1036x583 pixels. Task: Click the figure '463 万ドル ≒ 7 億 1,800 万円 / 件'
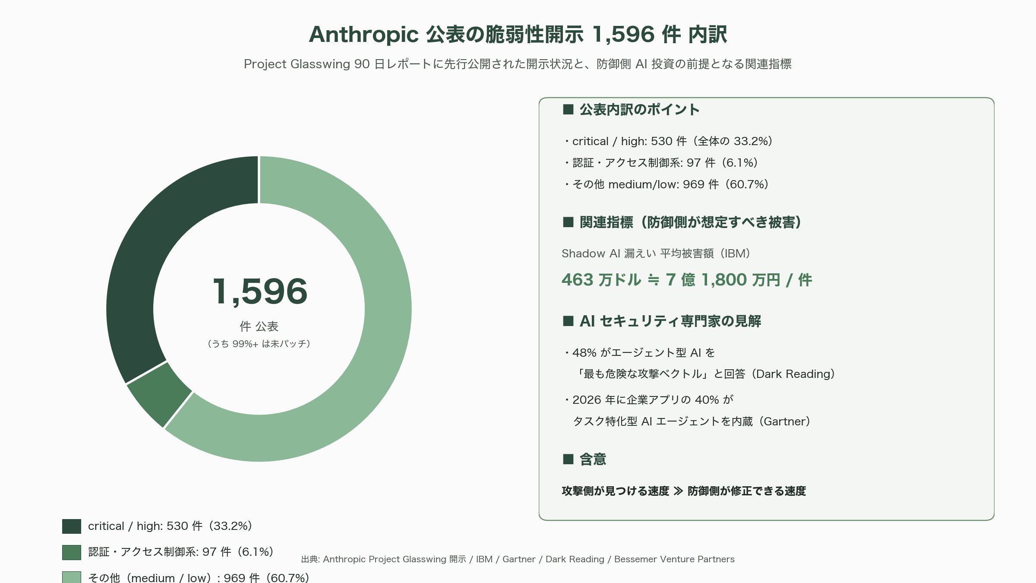coord(687,280)
